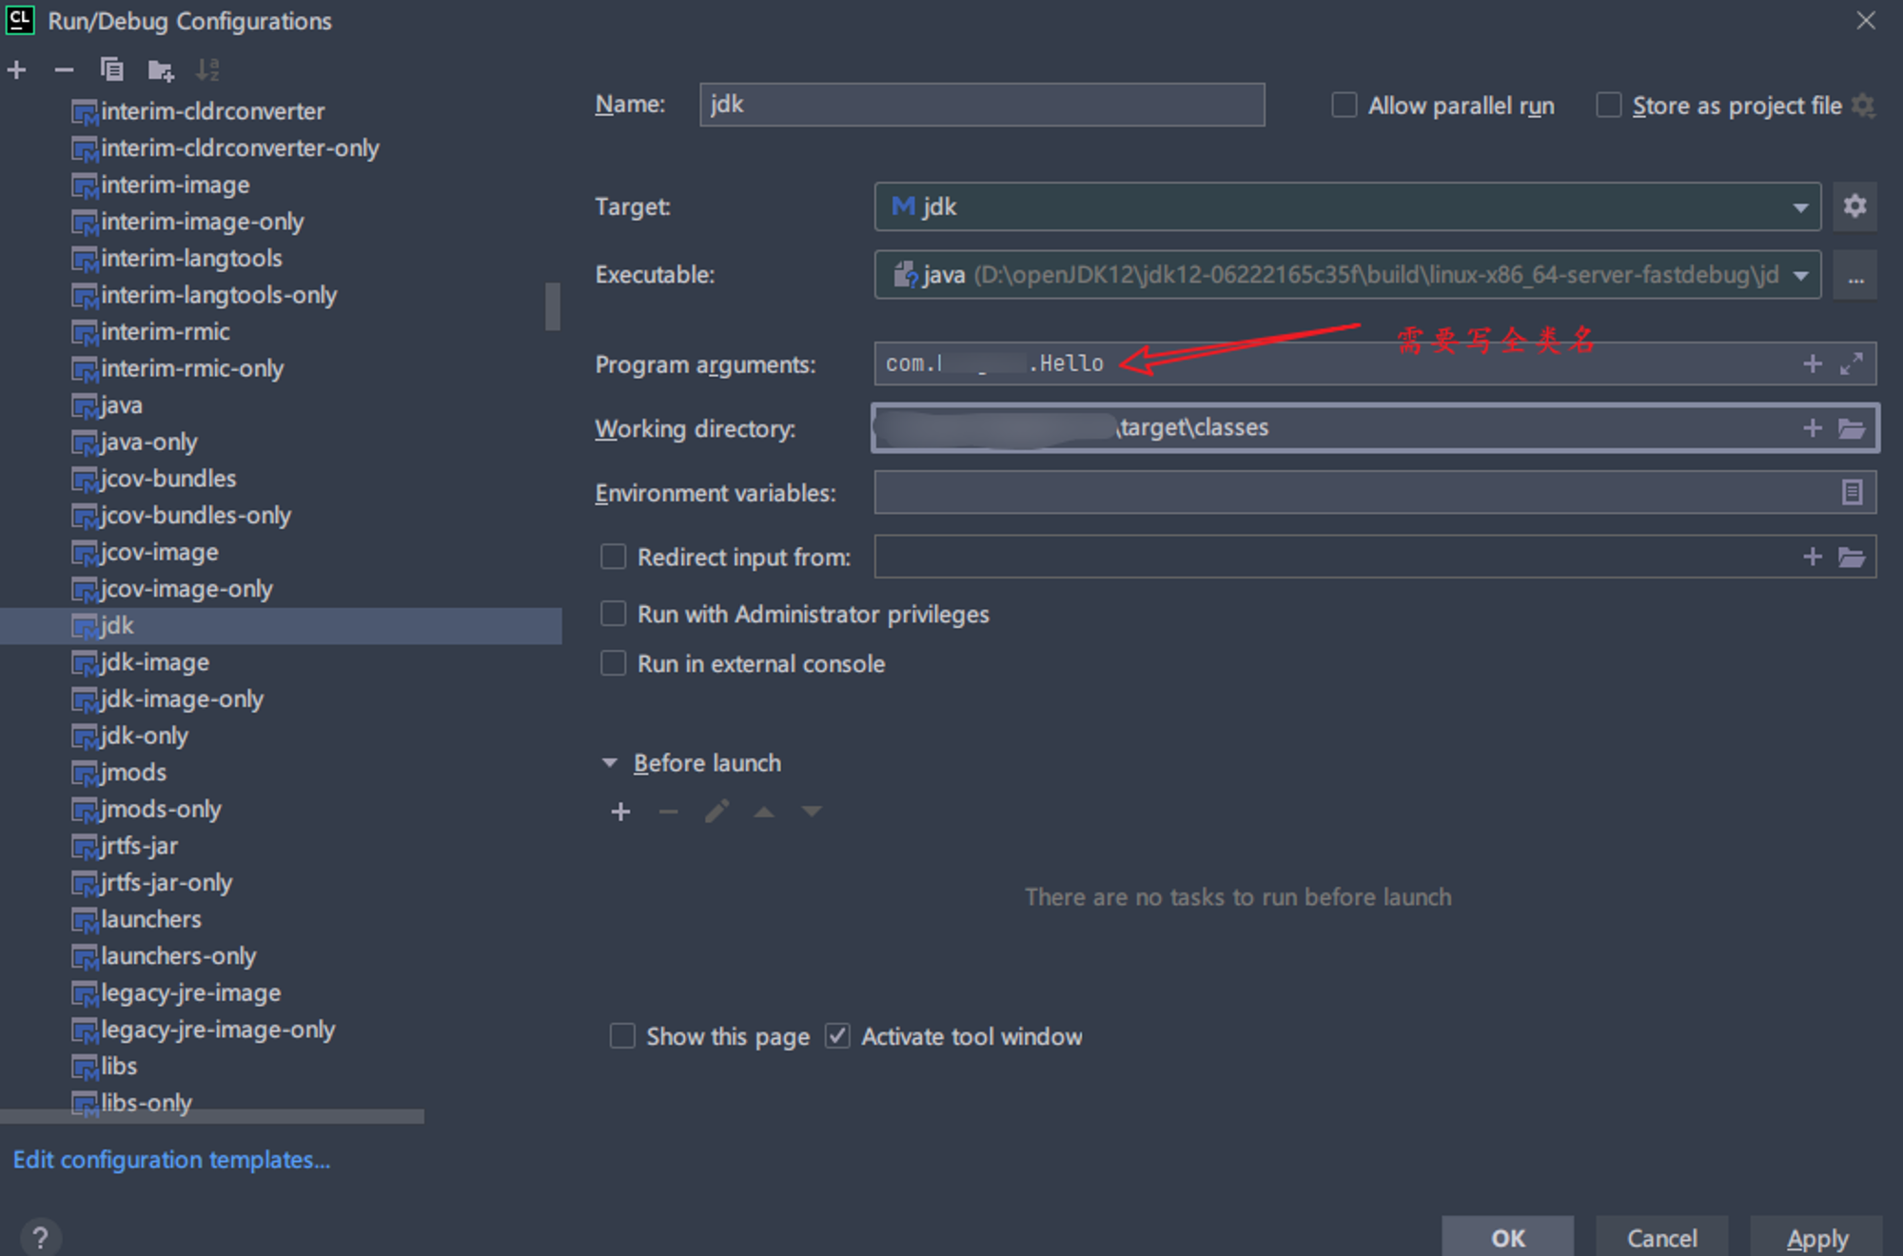1903x1256 pixels.
Task: Browse for working directory folder
Action: tap(1851, 428)
